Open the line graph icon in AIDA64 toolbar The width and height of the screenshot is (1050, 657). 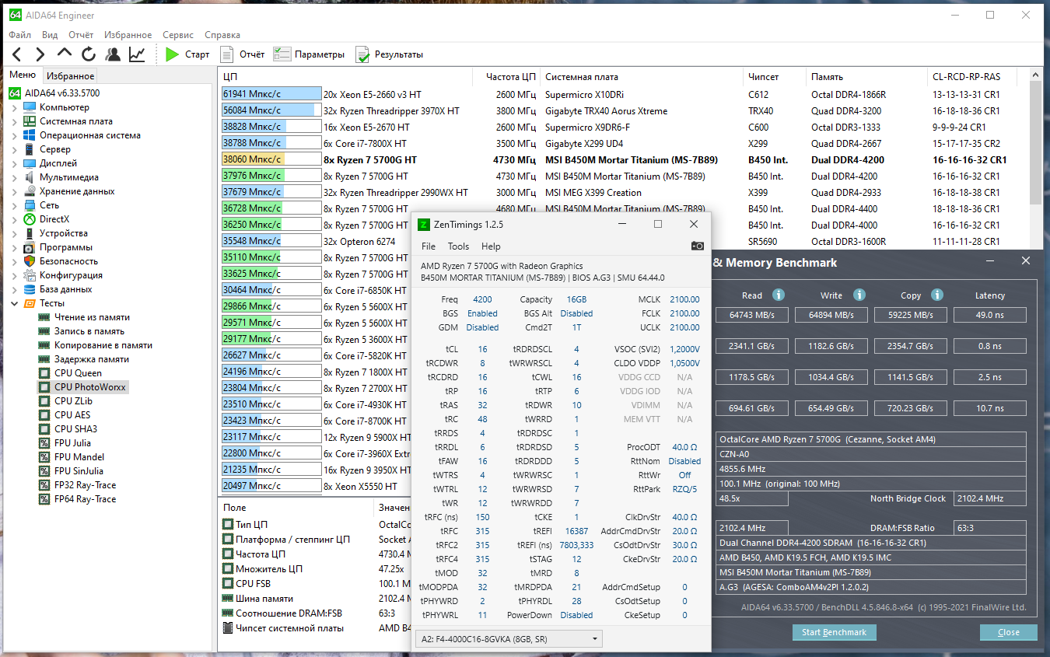tap(137, 54)
